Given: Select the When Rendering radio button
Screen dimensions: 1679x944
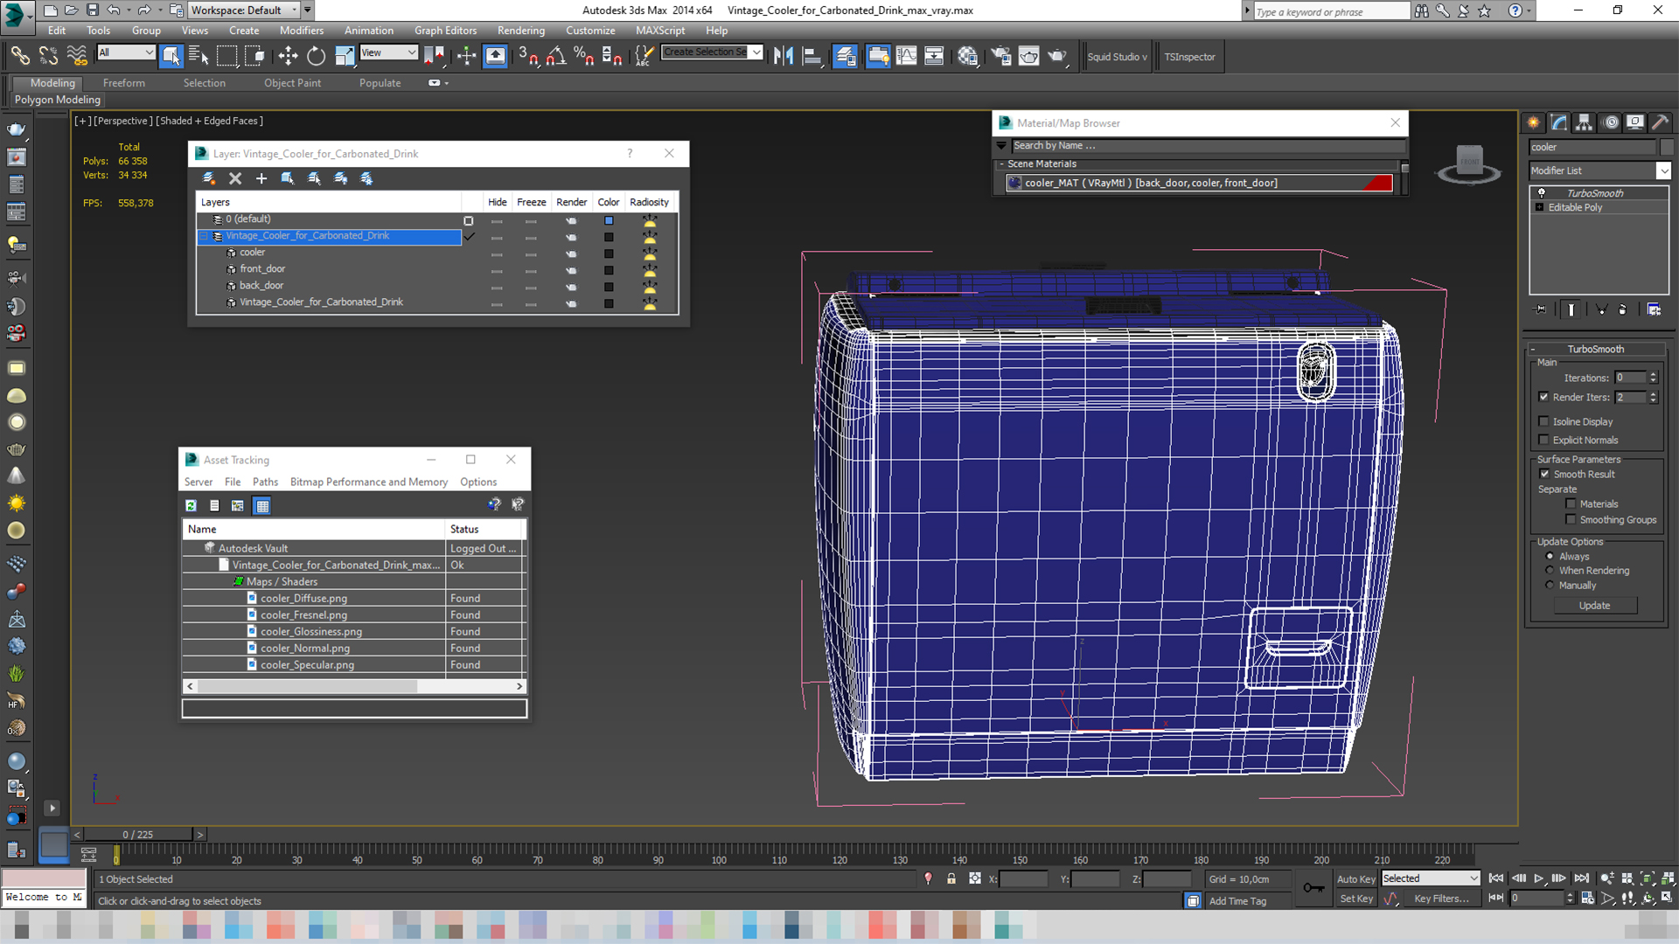Looking at the screenshot, I should pyautogui.click(x=1550, y=570).
